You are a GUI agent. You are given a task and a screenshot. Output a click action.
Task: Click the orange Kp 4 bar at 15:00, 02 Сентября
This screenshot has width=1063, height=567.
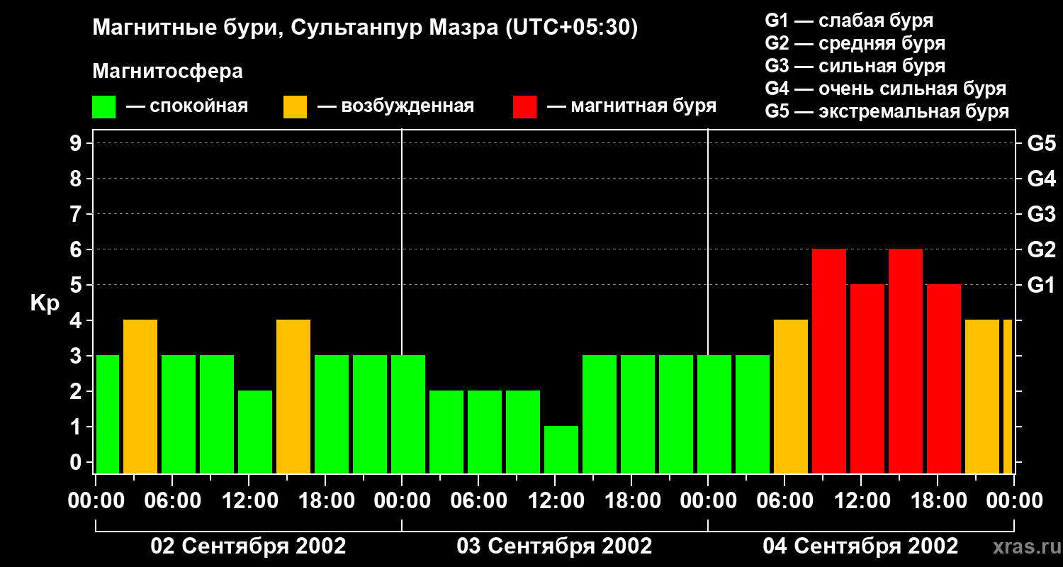point(293,396)
